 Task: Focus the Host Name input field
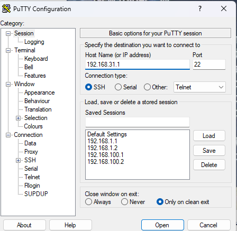pos(138,64)
